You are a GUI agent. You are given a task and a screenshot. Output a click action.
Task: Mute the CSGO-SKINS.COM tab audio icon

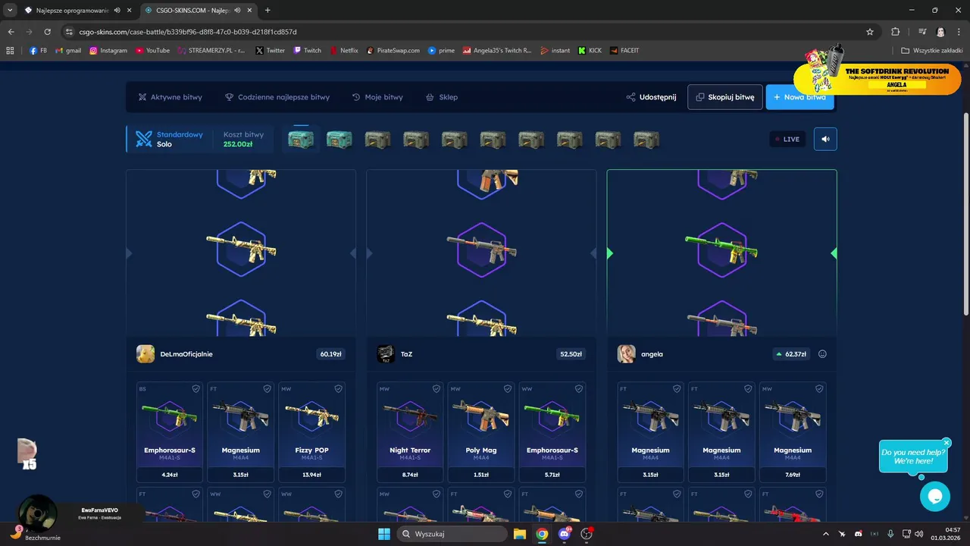click(x=236, y=10)
